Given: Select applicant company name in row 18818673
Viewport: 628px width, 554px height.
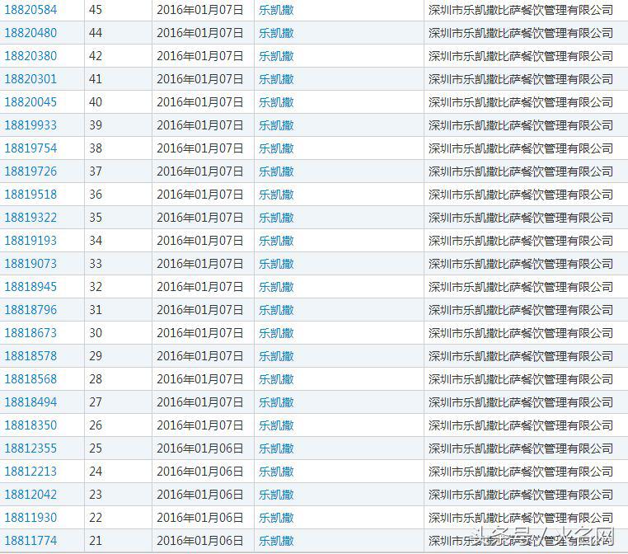Looking at the screenshot, I should (x=521, y=333).
